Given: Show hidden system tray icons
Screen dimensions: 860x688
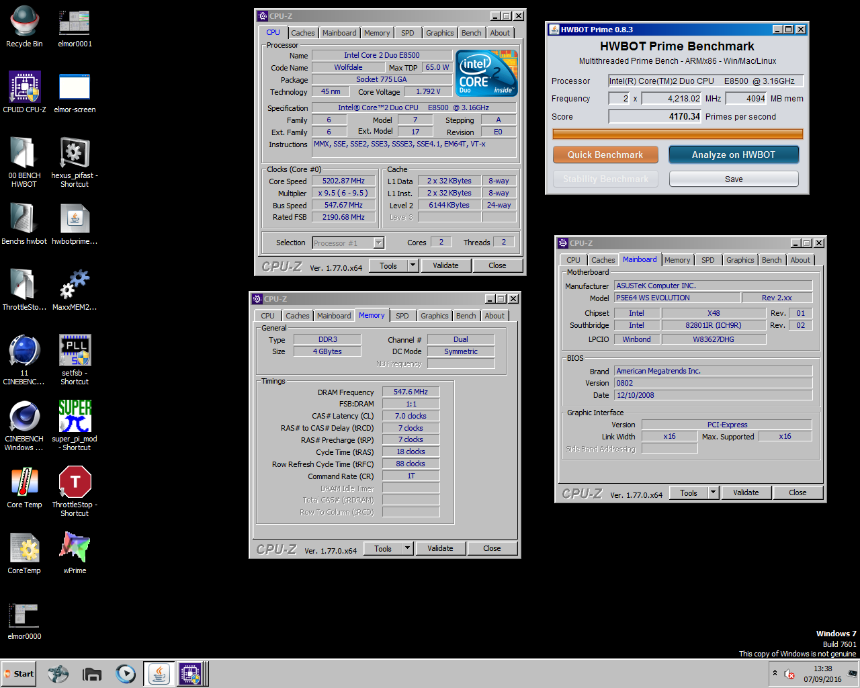Looking at the screenshot, I should (x=775, y=673).
